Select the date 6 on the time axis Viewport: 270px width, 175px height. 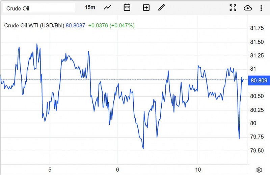117,170
